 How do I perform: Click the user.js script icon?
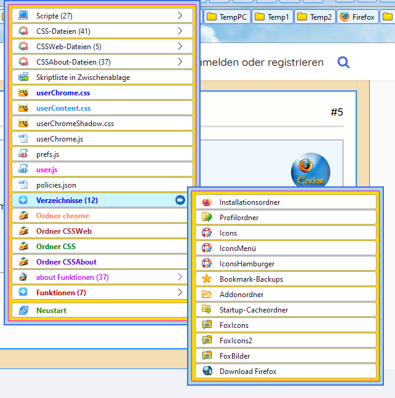pos(23,169)
